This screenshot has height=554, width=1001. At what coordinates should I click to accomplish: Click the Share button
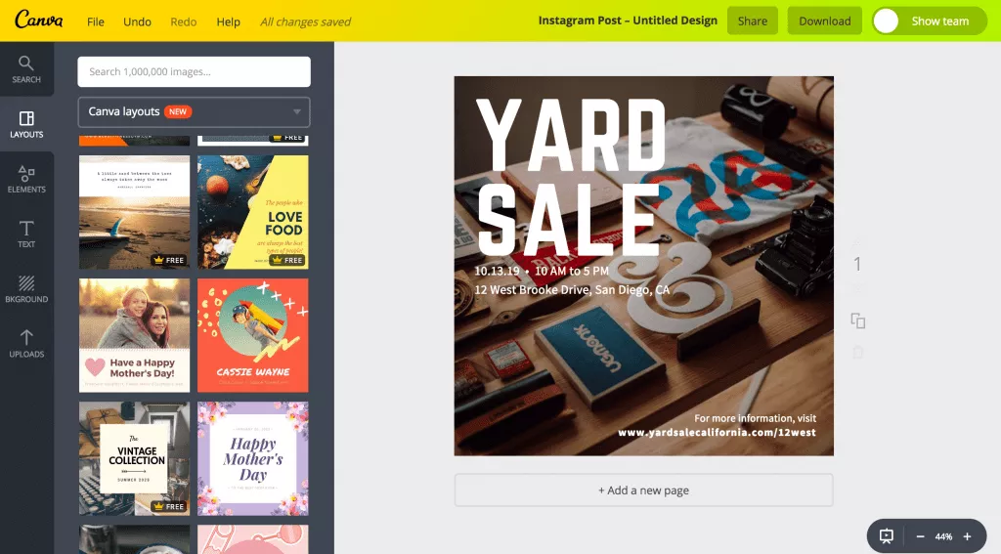point(753,21)
